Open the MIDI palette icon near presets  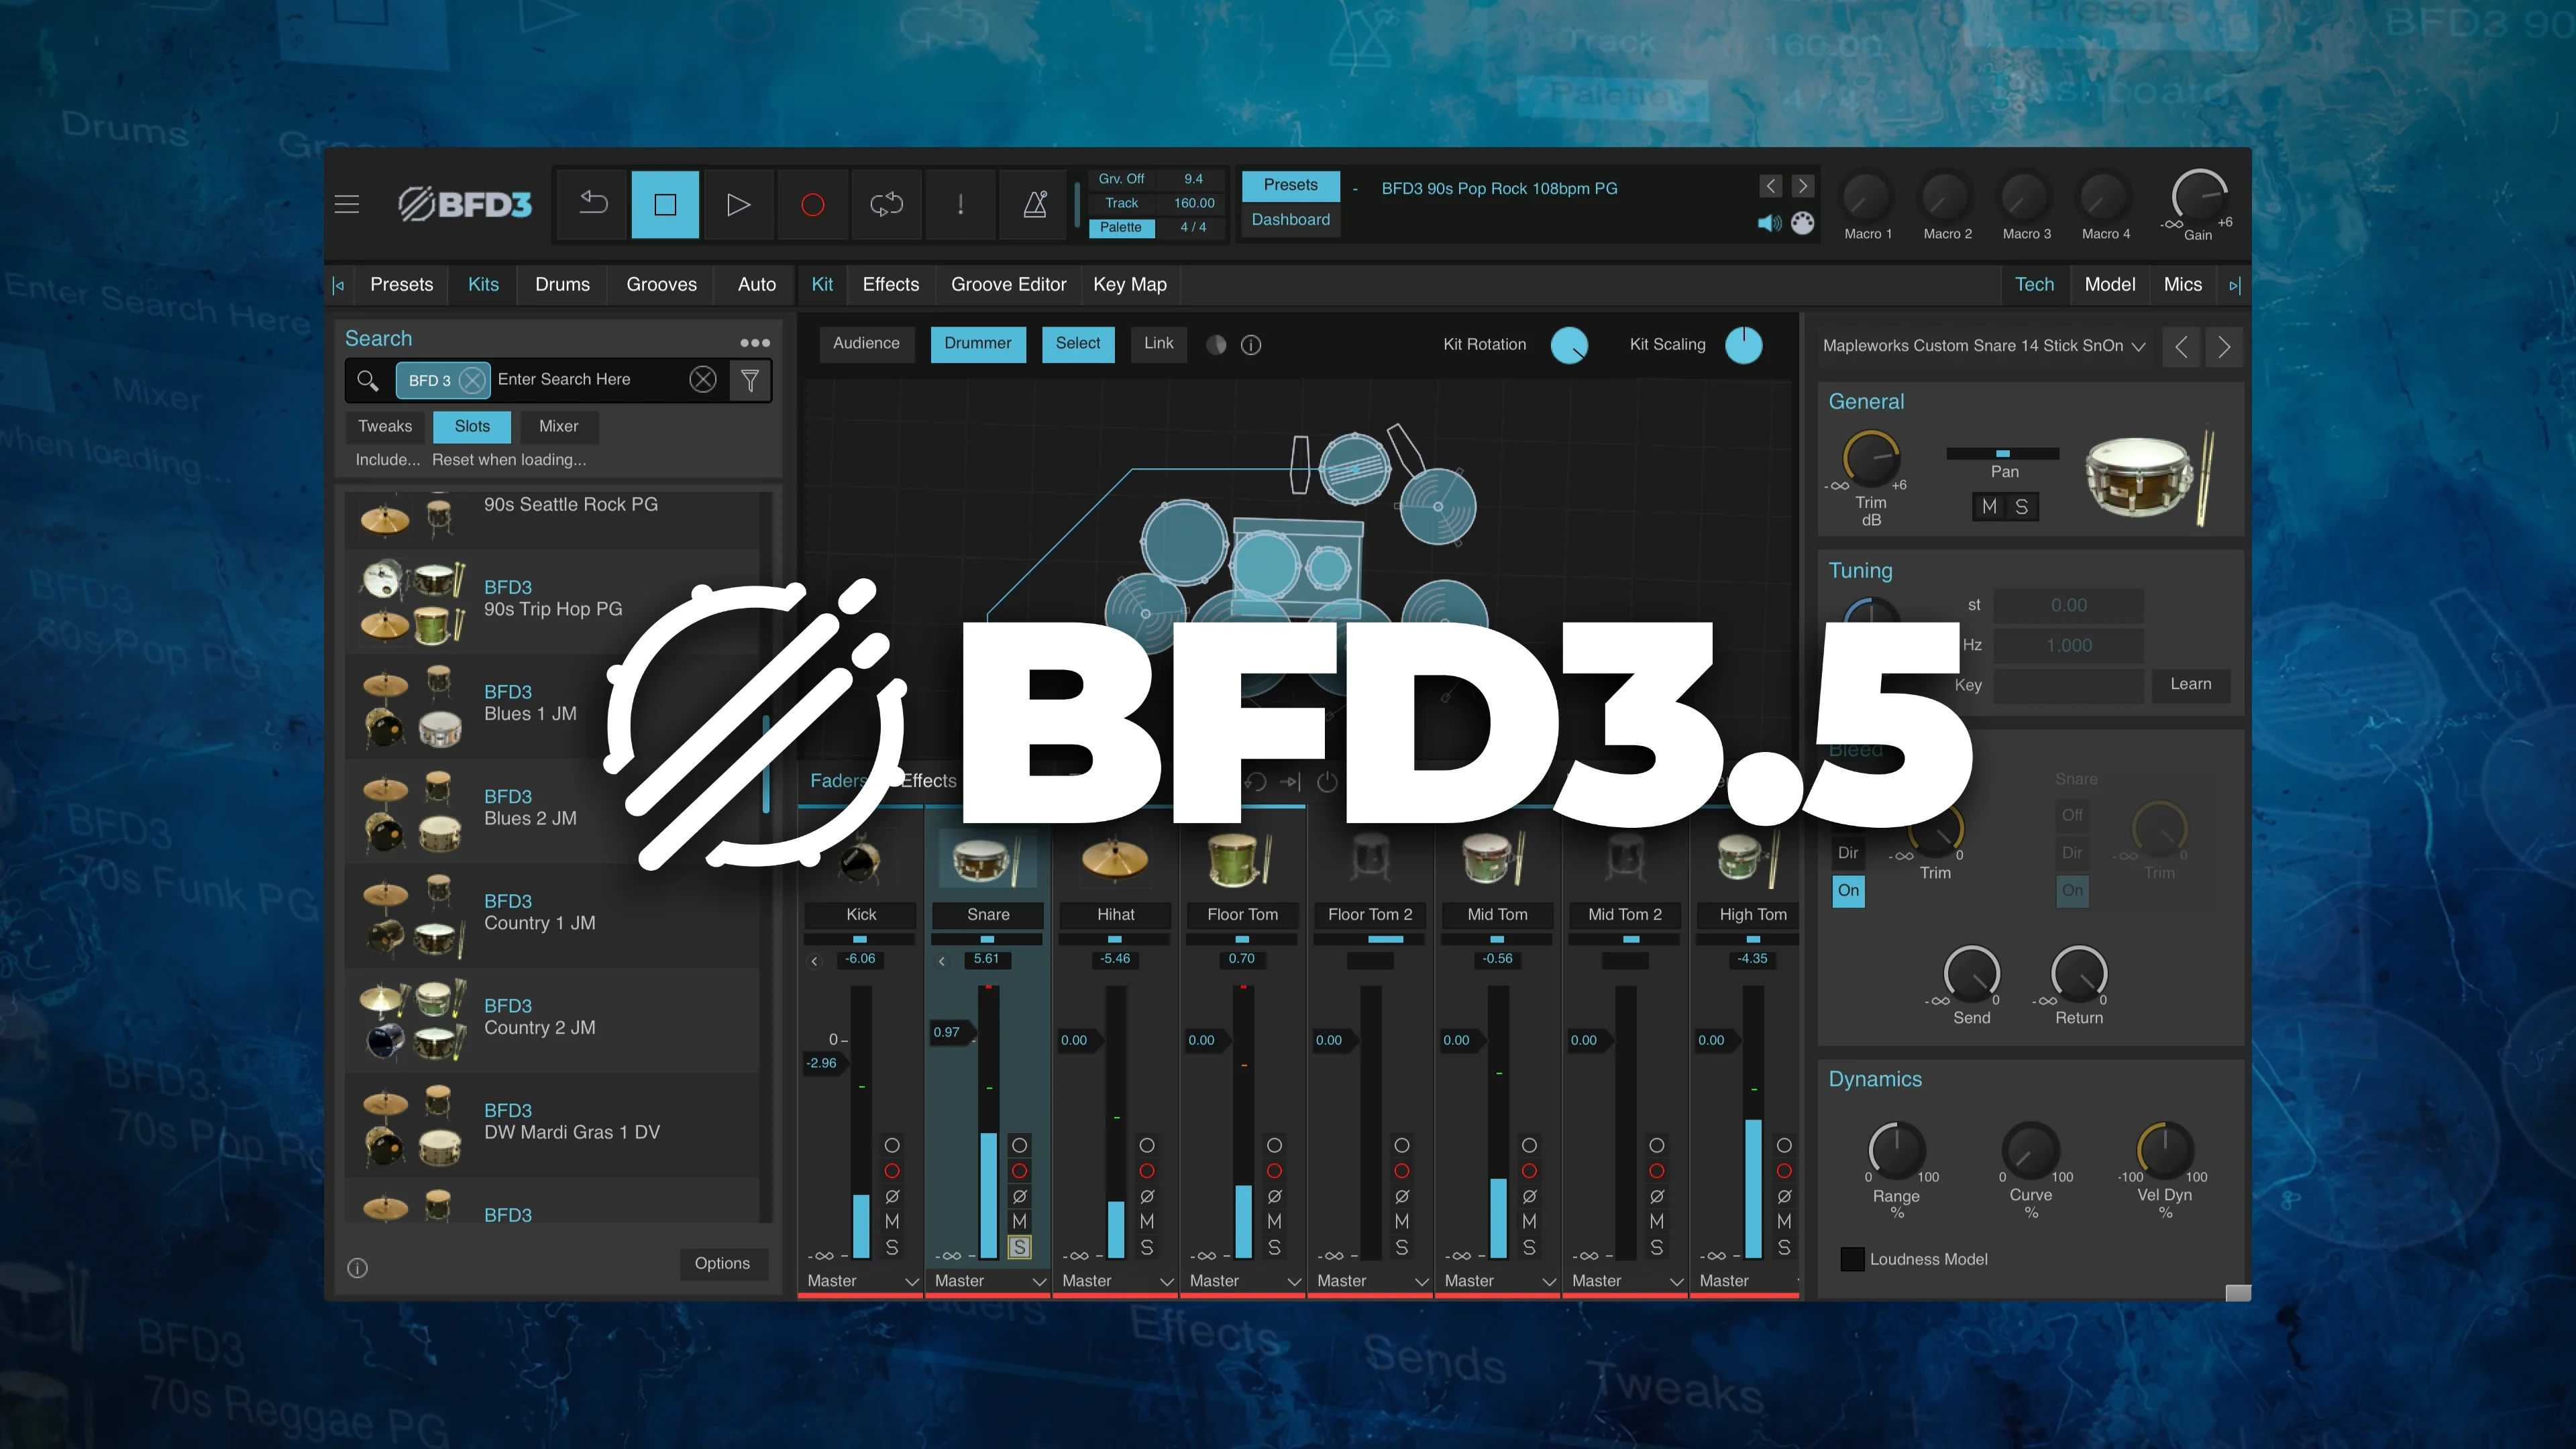(1802, 223)
